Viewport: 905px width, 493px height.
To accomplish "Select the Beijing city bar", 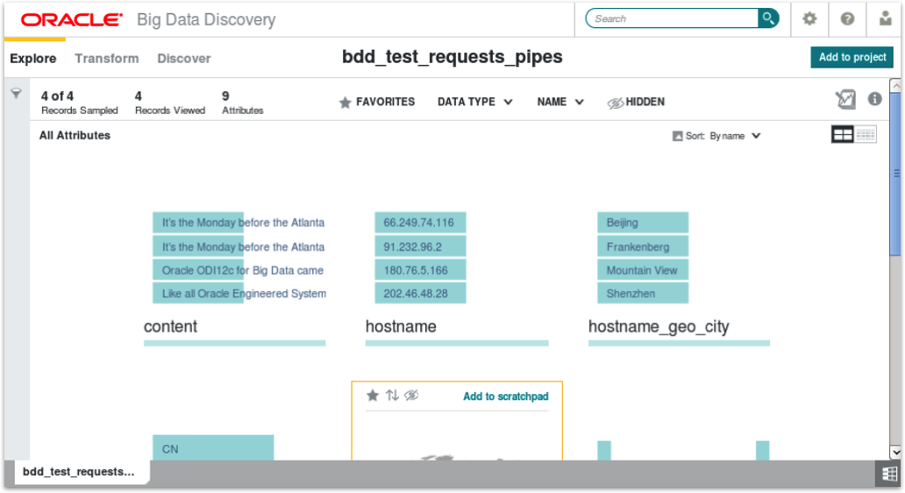I will pos(643,222).
